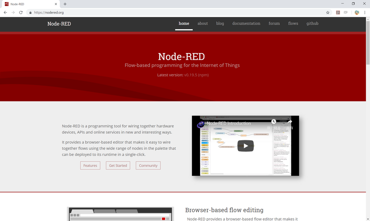Click the Browser-based flow editing heading

(x=224, y=210)
